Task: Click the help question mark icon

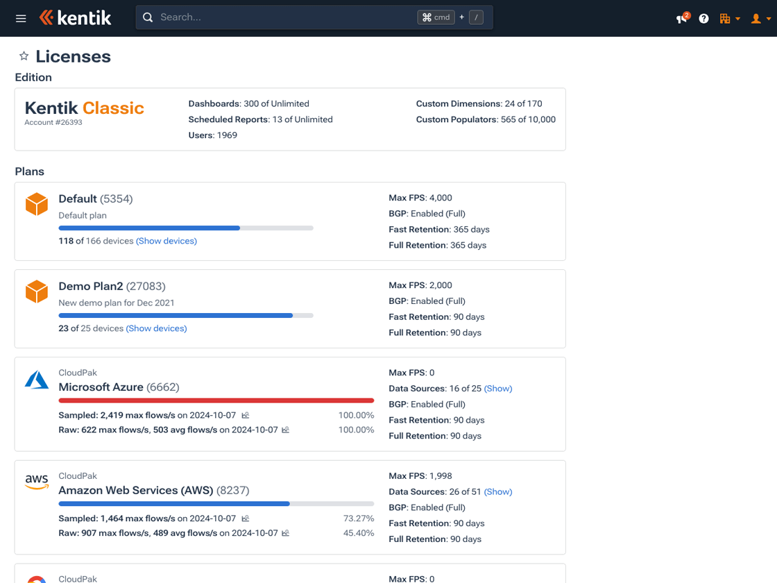Action: click(703, 19)
